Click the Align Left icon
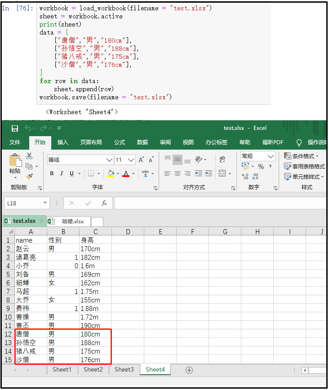This screenshot has width=329, height=390. point(168,173)
